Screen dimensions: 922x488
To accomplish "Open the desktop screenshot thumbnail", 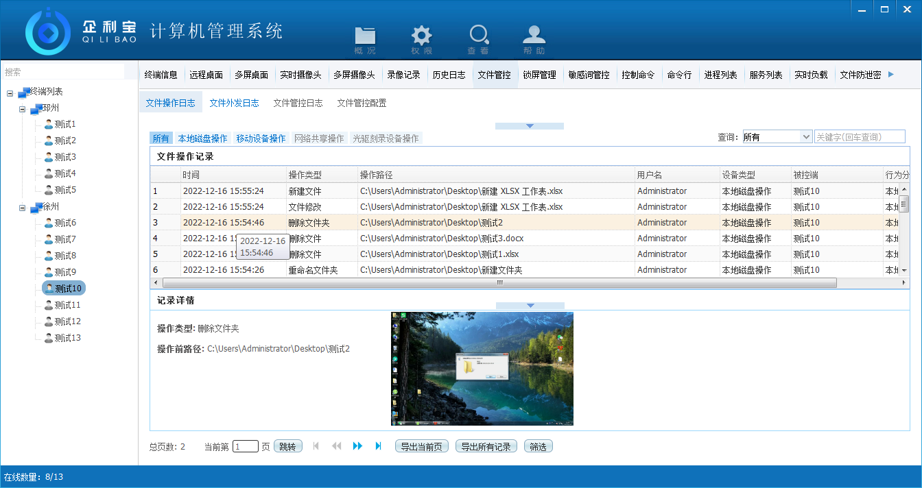I will click(482, 369).
